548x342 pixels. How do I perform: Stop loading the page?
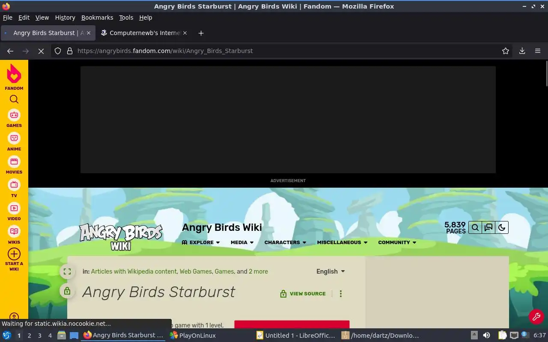[41, 51]
